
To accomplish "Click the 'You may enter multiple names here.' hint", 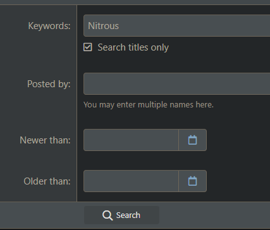I will point(149,105).
